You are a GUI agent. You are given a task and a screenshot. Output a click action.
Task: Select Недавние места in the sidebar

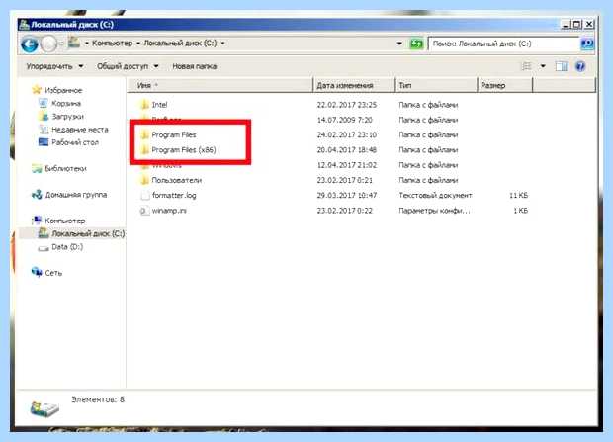[x=80, y=130]
